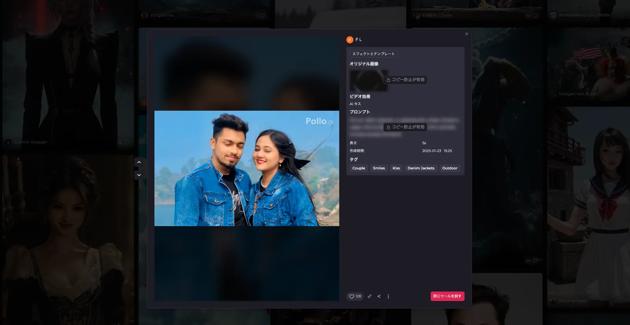Close the video detail dialog
Screen dimensions: 630x325
(466, 34)
